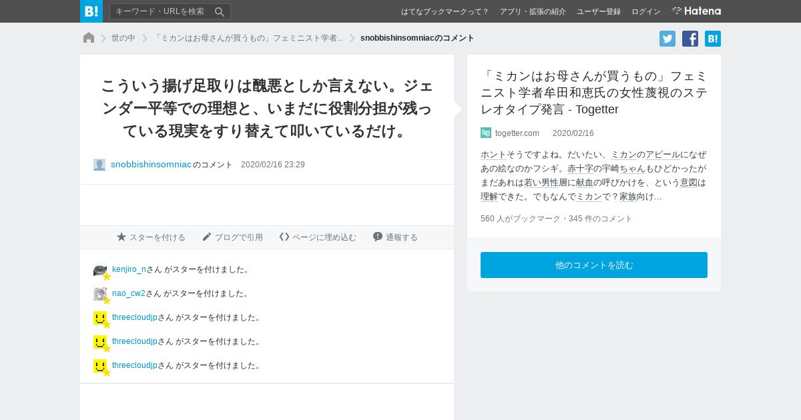Click the snobbishinsomniac avatar image
This screenshot has width=801, height=420.
[x=99, y=165]
